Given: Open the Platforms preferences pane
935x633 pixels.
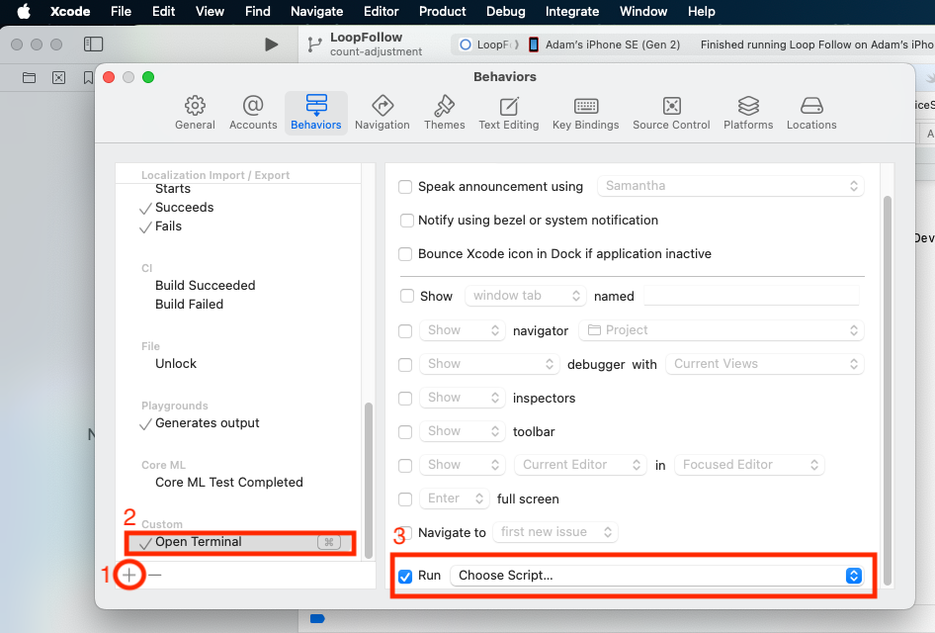Looking at the screenshot, I should [x=748, y=112].
